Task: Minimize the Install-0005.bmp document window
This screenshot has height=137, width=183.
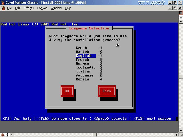Action: point(170,8)
